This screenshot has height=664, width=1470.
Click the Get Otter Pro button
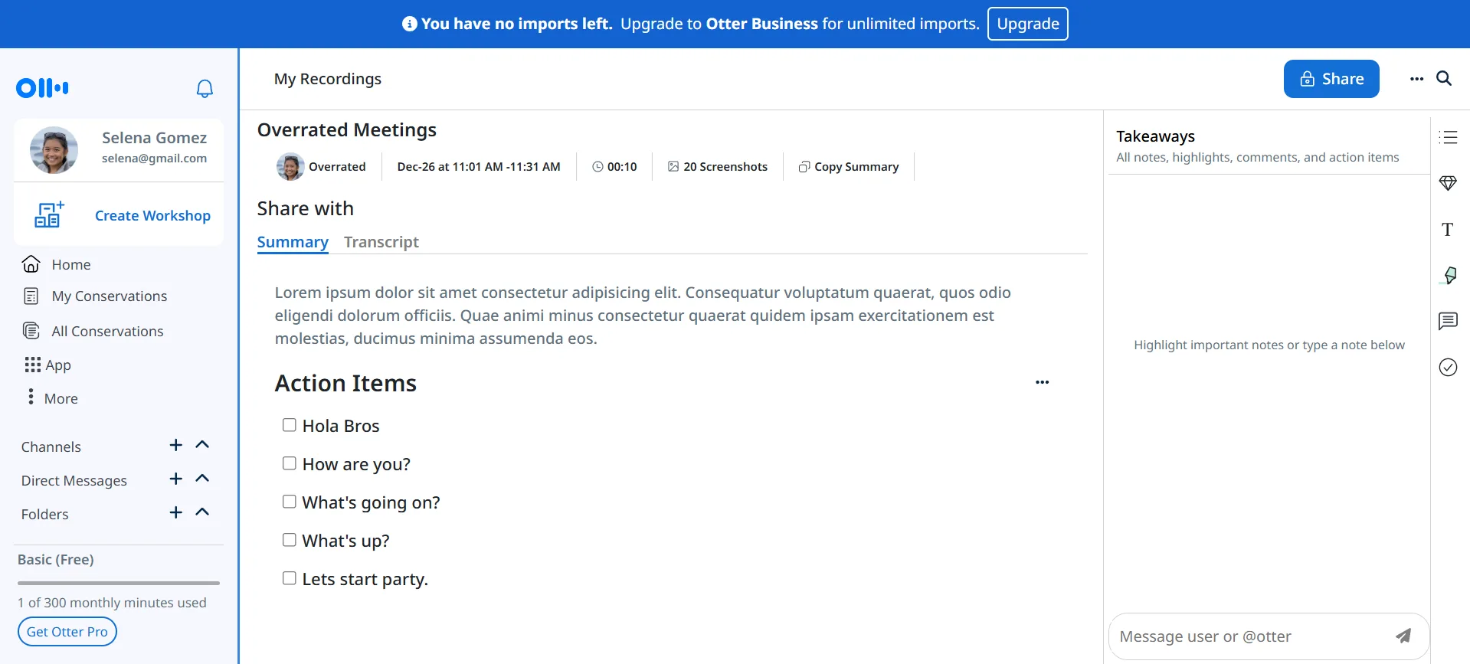[67, 632]
